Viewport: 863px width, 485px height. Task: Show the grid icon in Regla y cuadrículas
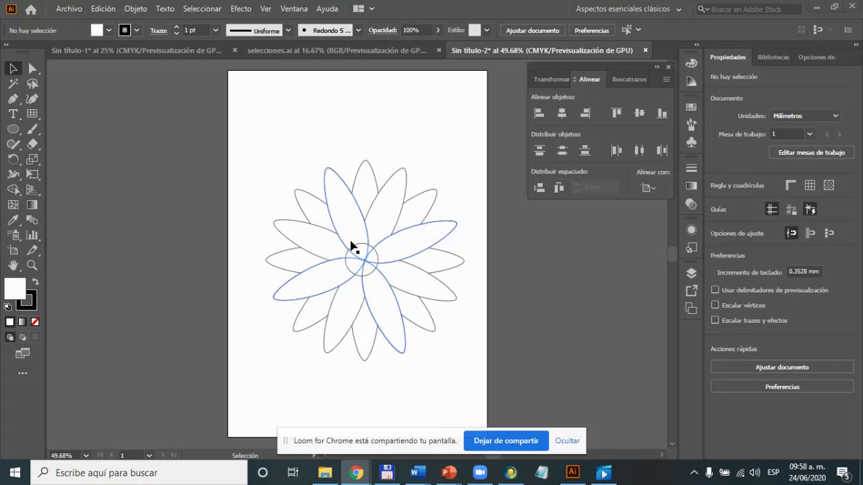(x=810, y=185)
